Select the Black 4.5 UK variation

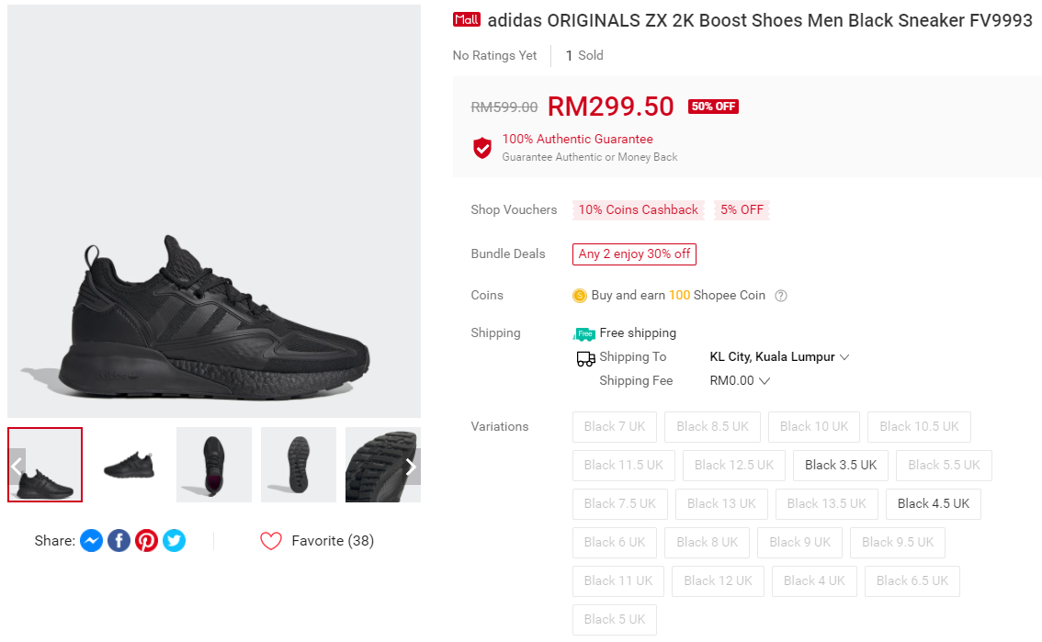tap(933, 503)
